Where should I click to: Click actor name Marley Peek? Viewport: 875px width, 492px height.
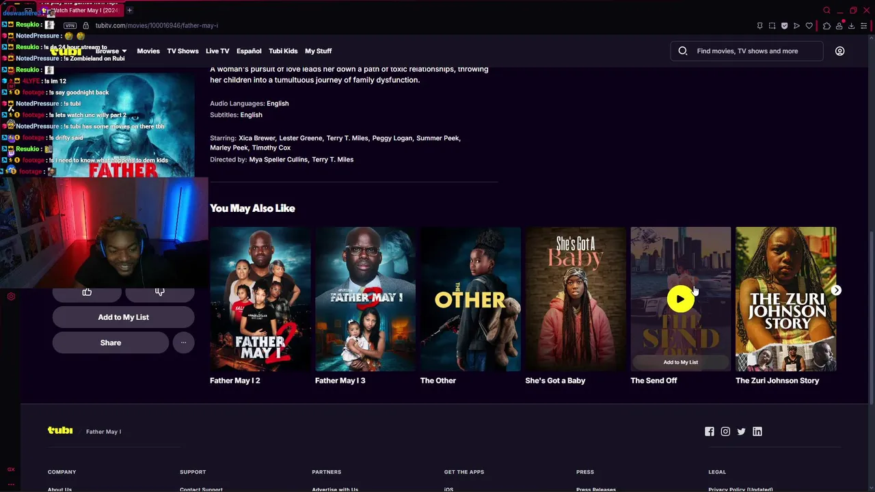click(229, 148)
